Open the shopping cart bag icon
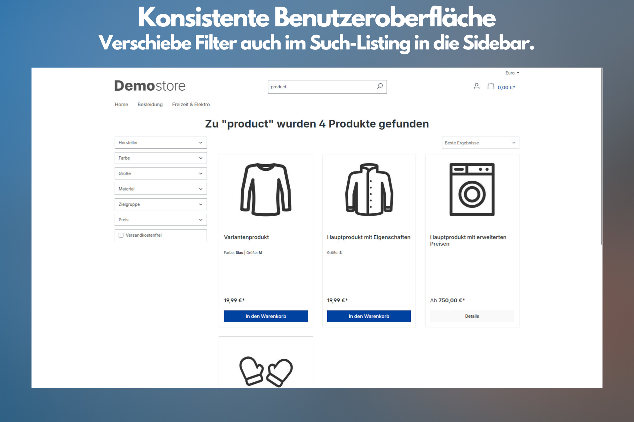634x422 pixels. (491, 86)
